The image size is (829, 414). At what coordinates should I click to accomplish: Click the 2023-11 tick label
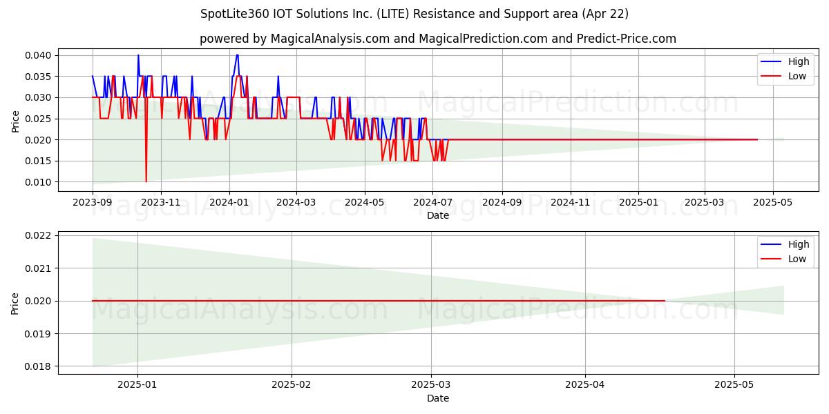coord(161,202)
